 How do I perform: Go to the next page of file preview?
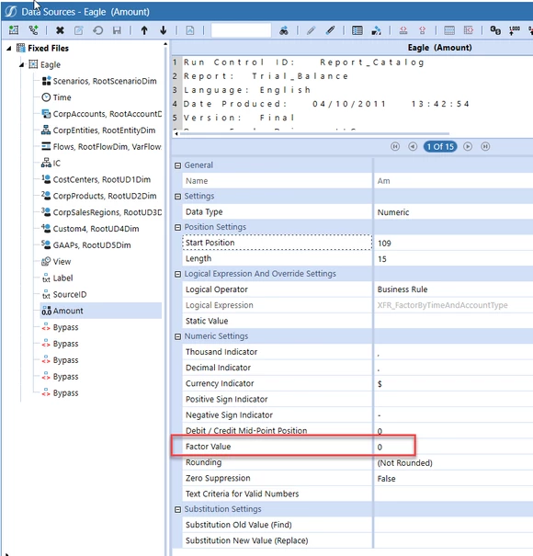click(x=468, y=146)
